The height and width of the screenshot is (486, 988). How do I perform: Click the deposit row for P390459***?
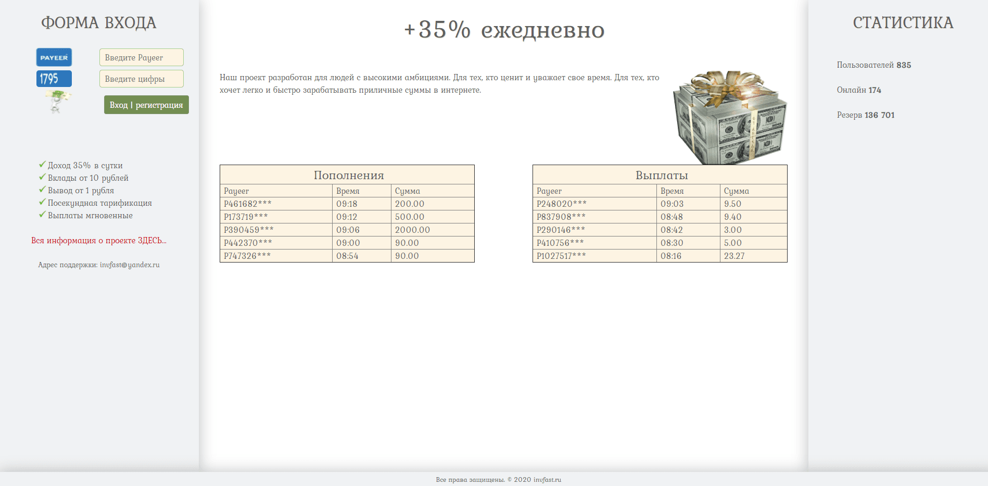point(347,229)
